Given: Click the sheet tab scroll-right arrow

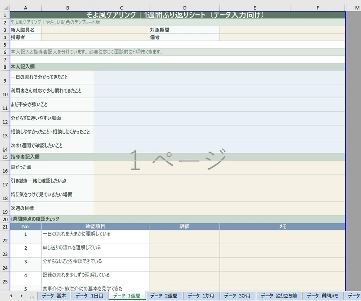Looking at the screenshot, I should [x=21, y=296].
